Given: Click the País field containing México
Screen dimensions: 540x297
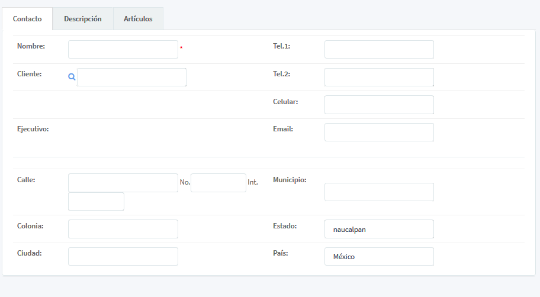Looking at the screenshot, I should (379, 257).
